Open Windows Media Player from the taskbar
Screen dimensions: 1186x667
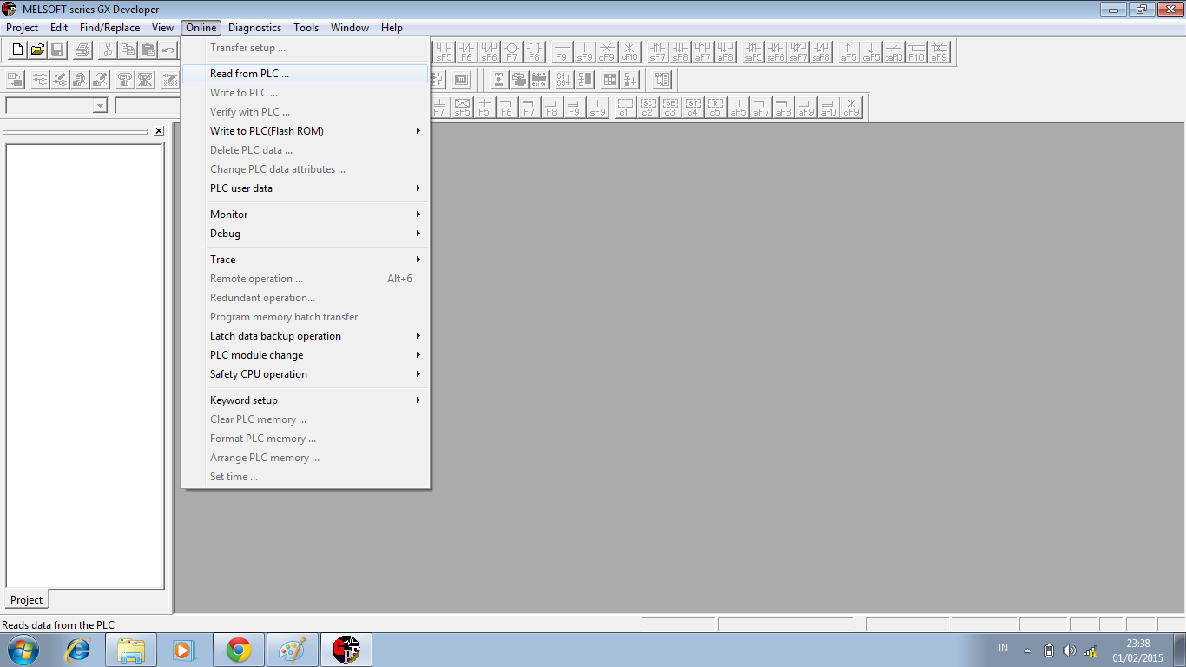[184, 650]
